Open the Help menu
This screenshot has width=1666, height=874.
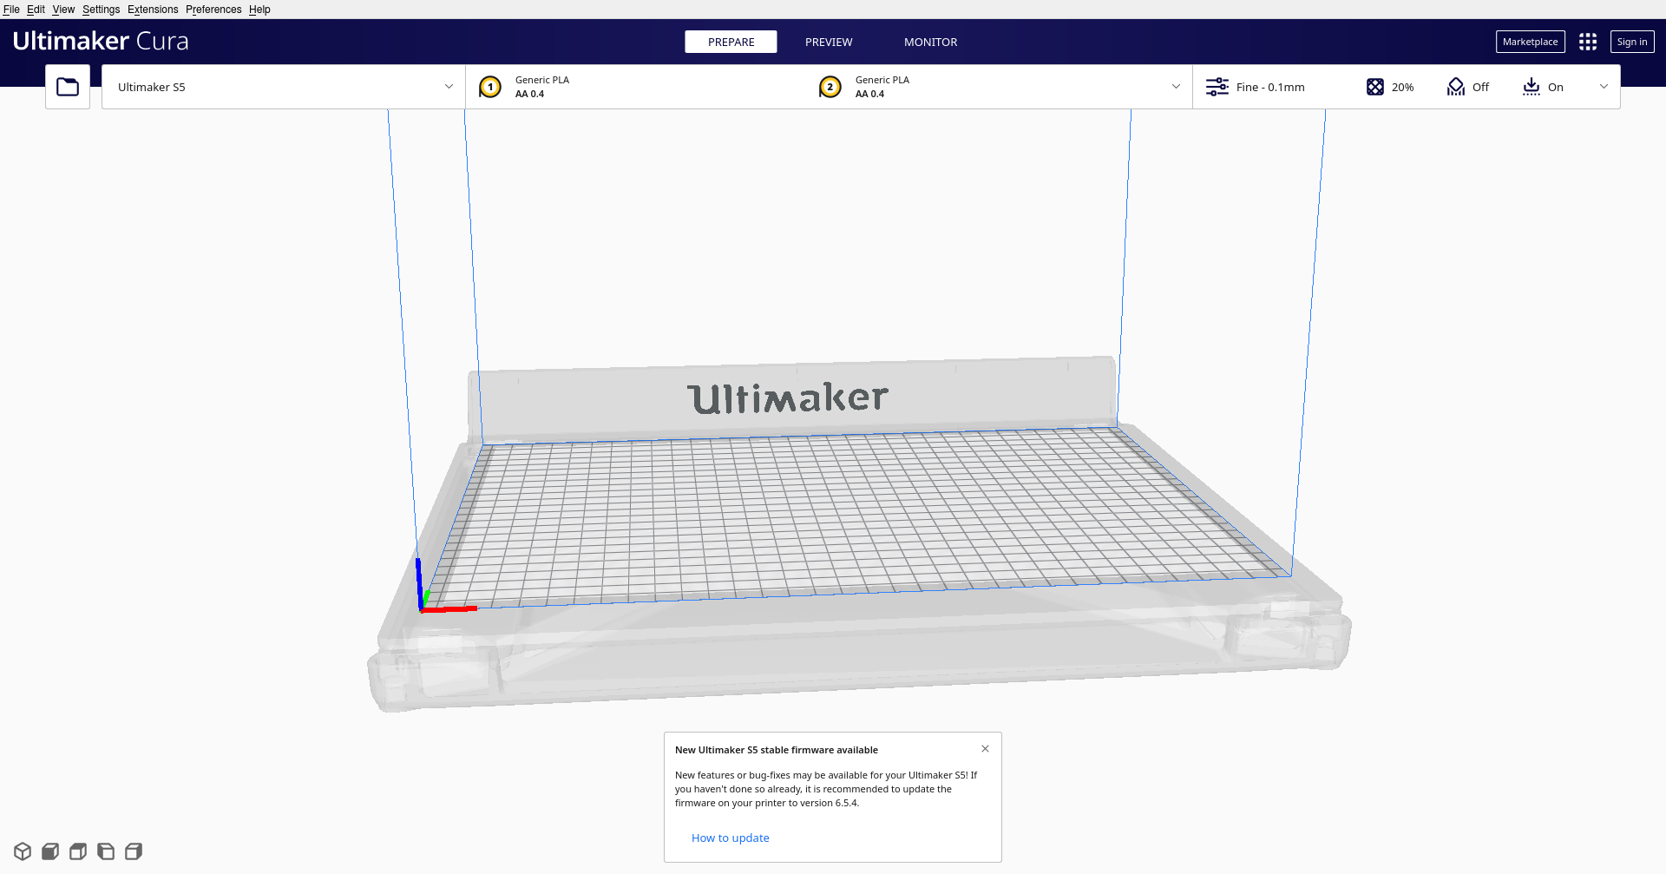259,10
